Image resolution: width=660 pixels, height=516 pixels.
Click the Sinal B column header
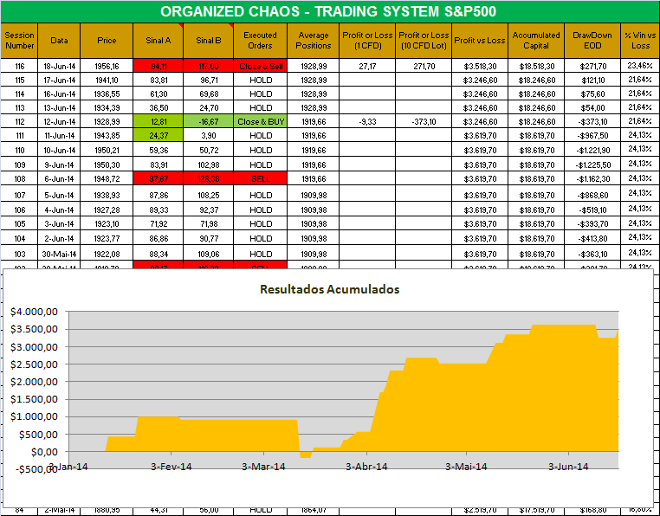(209, 41)
